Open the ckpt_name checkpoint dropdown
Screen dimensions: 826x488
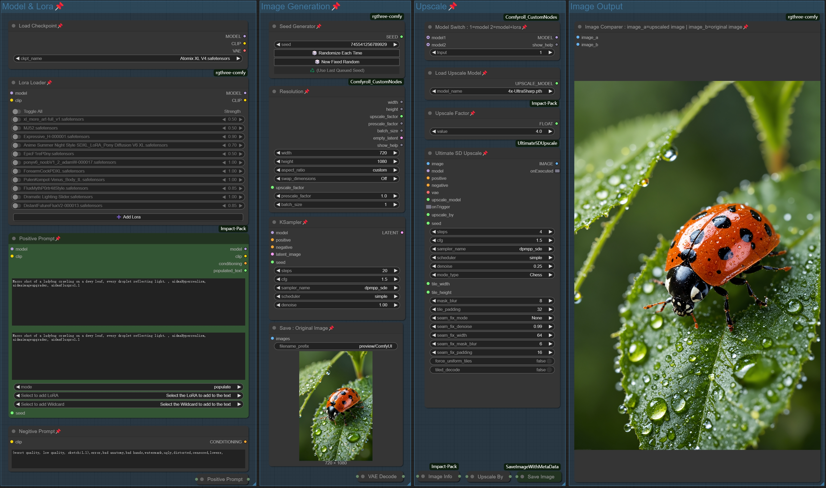(128, 59)
